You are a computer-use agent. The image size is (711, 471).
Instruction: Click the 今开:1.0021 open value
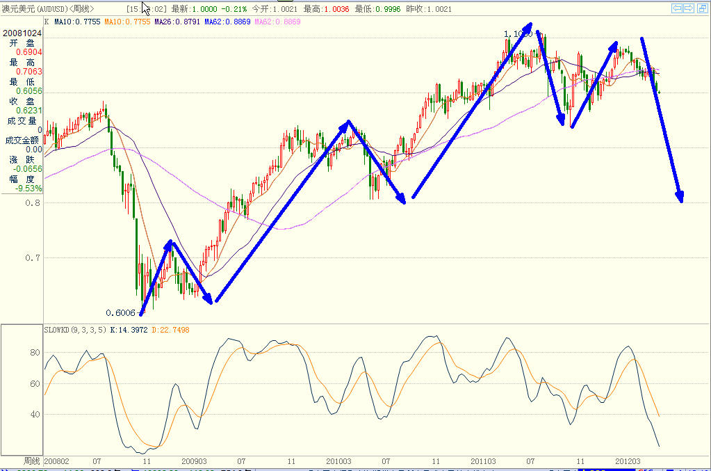tap(275, 9)
